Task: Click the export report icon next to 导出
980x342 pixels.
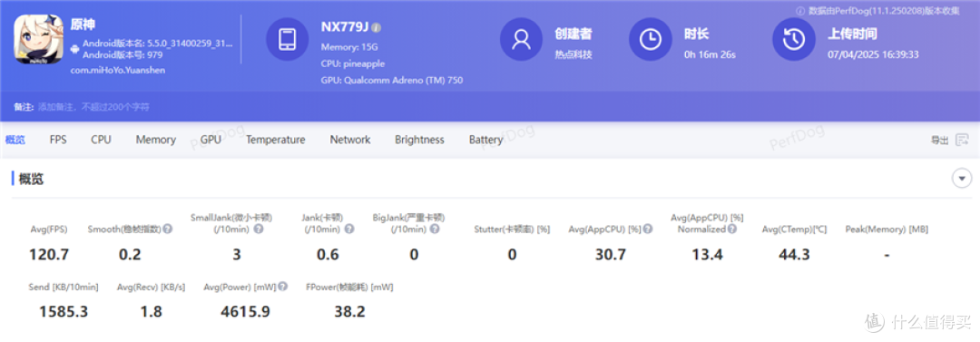Action: click(x=962, y=140)
